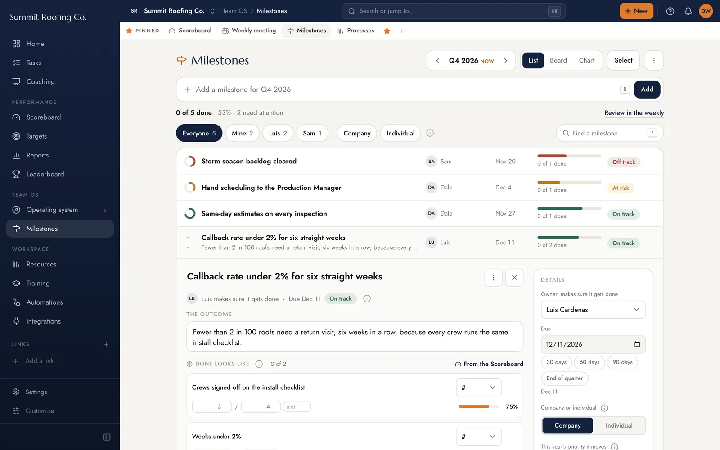The image size is (720, 450).
Task: Open the milestones page kebab menu
Action: 654,60
